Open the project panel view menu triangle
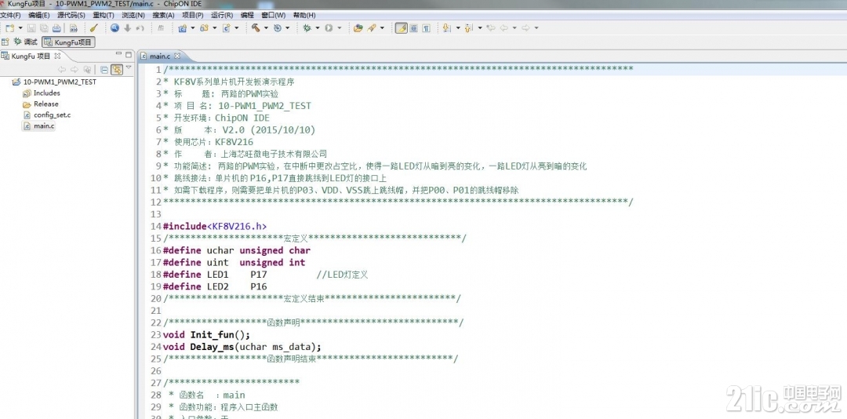Viewport: 847px width, 419px height. 129,68
